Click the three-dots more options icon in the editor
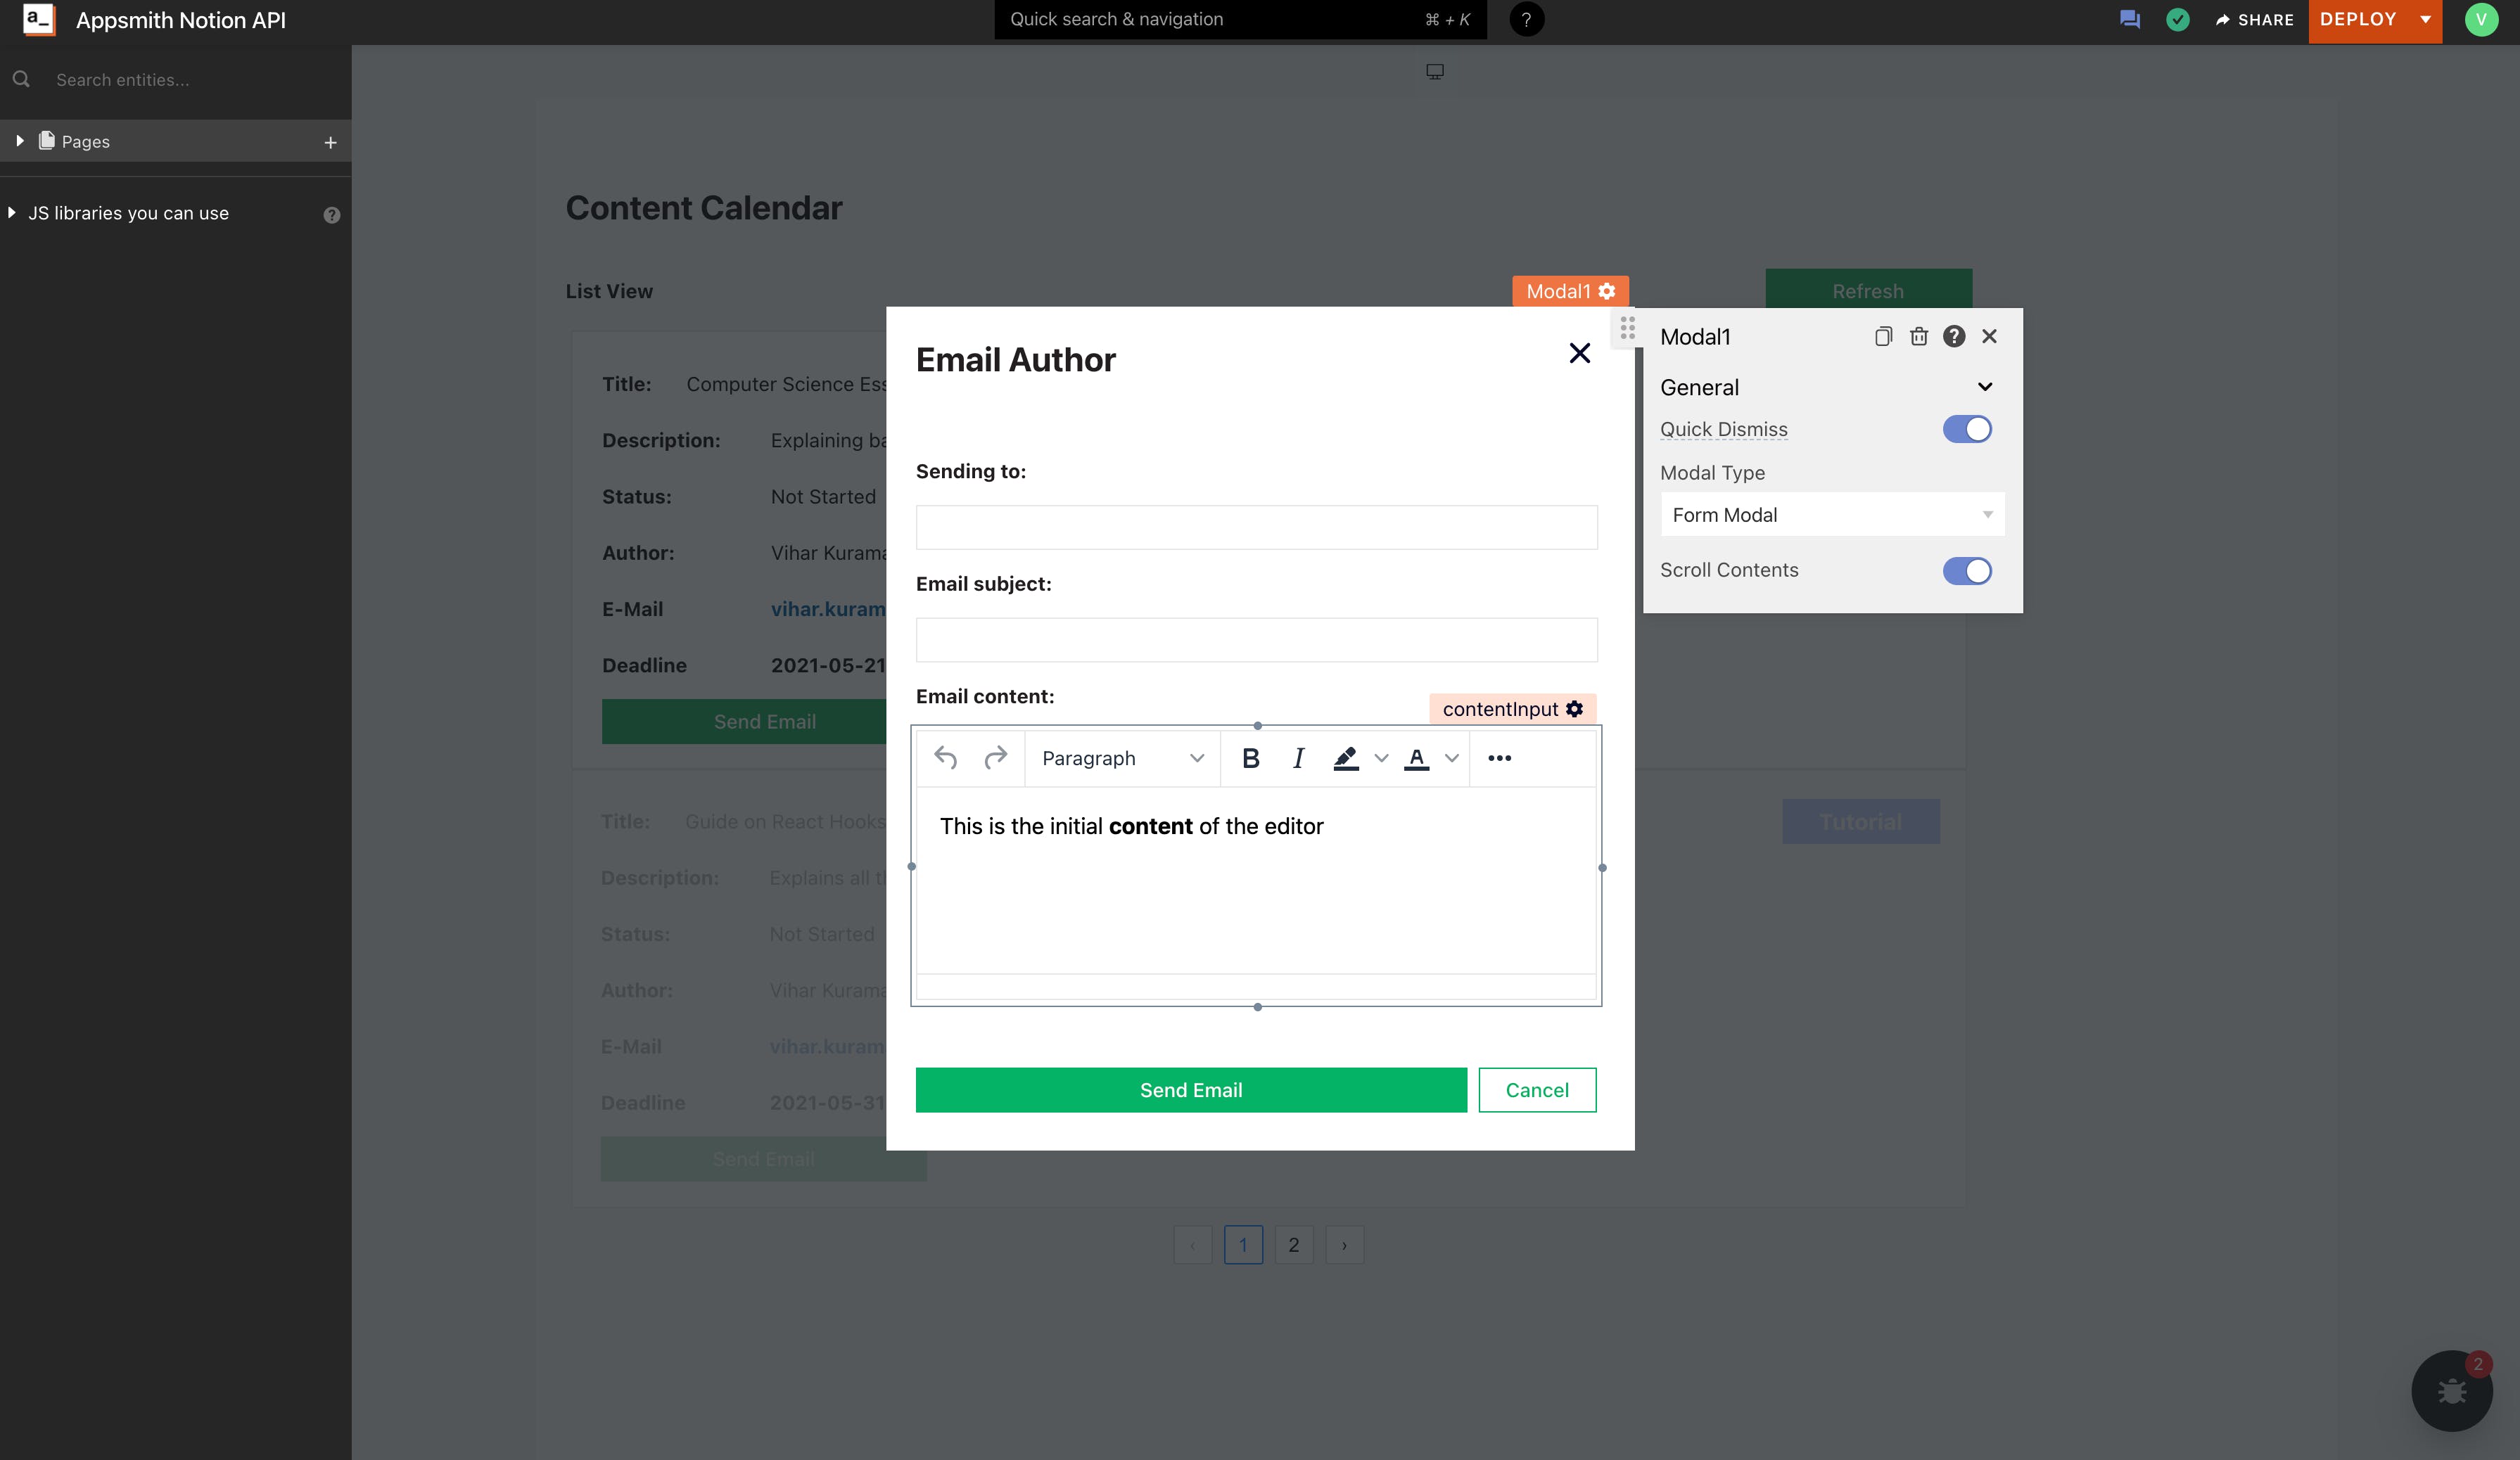Screen dimensions: 2520x1460 tap(1499, 758)
